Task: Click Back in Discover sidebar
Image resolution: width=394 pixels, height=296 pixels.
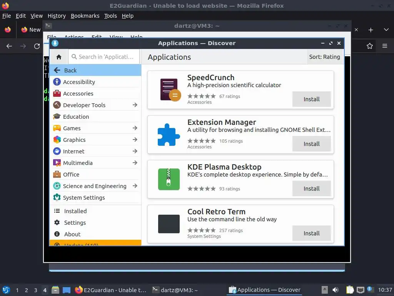Action: (x=95, y=70)
